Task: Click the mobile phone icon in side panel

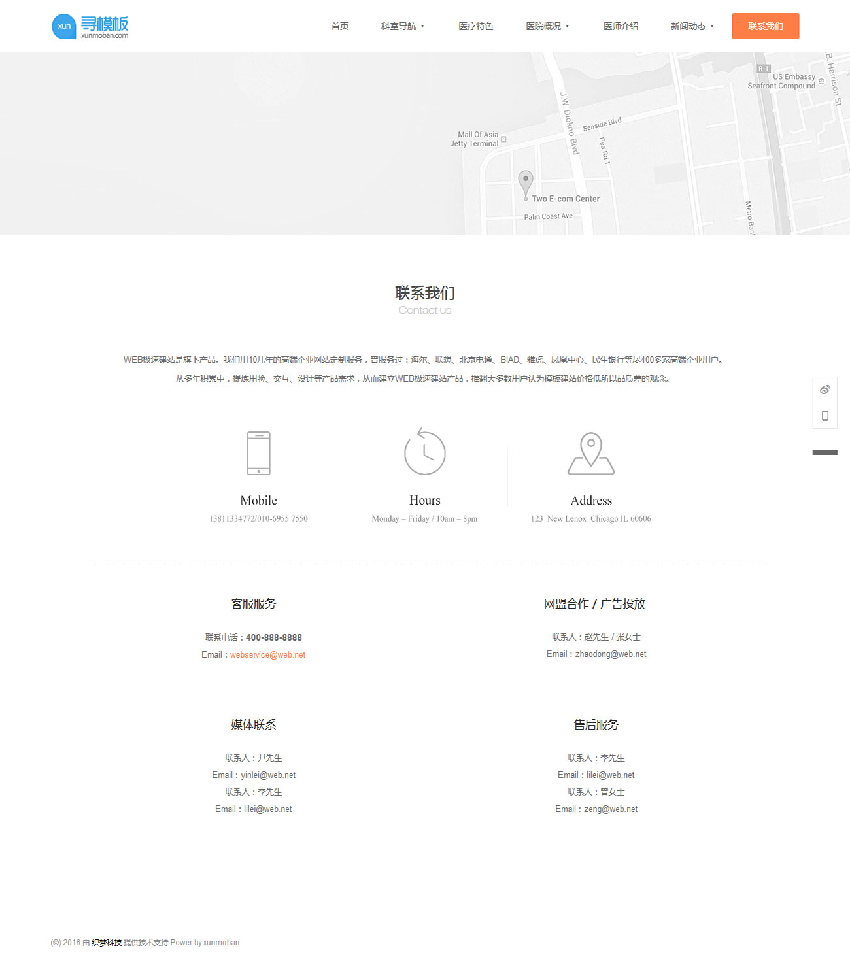Action: tap(824, 416)
